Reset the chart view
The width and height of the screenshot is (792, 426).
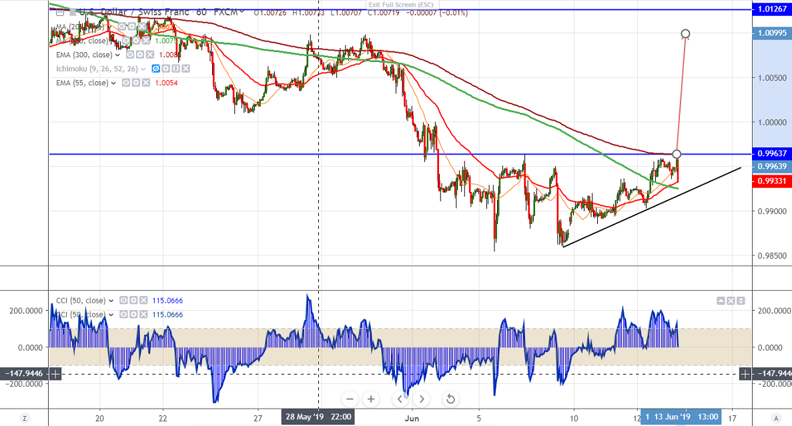tap(450, 399)
